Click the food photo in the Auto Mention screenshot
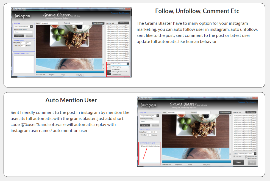 196,131
